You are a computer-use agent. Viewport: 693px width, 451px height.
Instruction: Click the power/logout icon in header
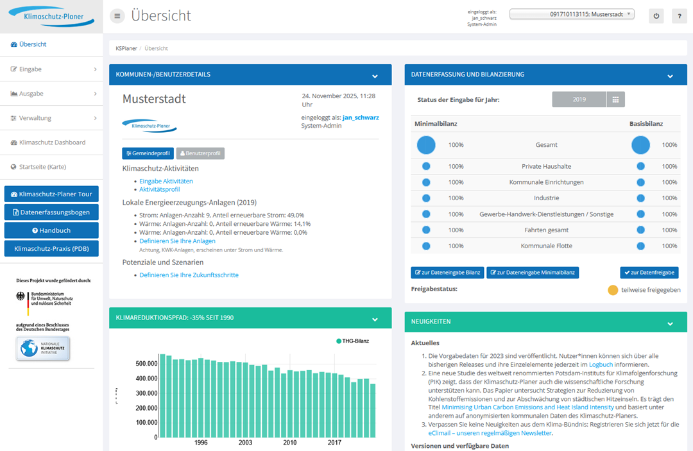pos(656,16)
